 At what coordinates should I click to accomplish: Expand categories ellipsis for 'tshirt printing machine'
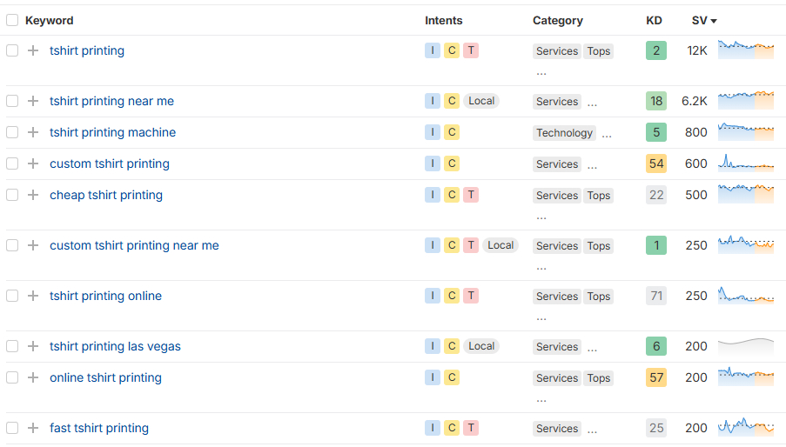tap(607, 136)
